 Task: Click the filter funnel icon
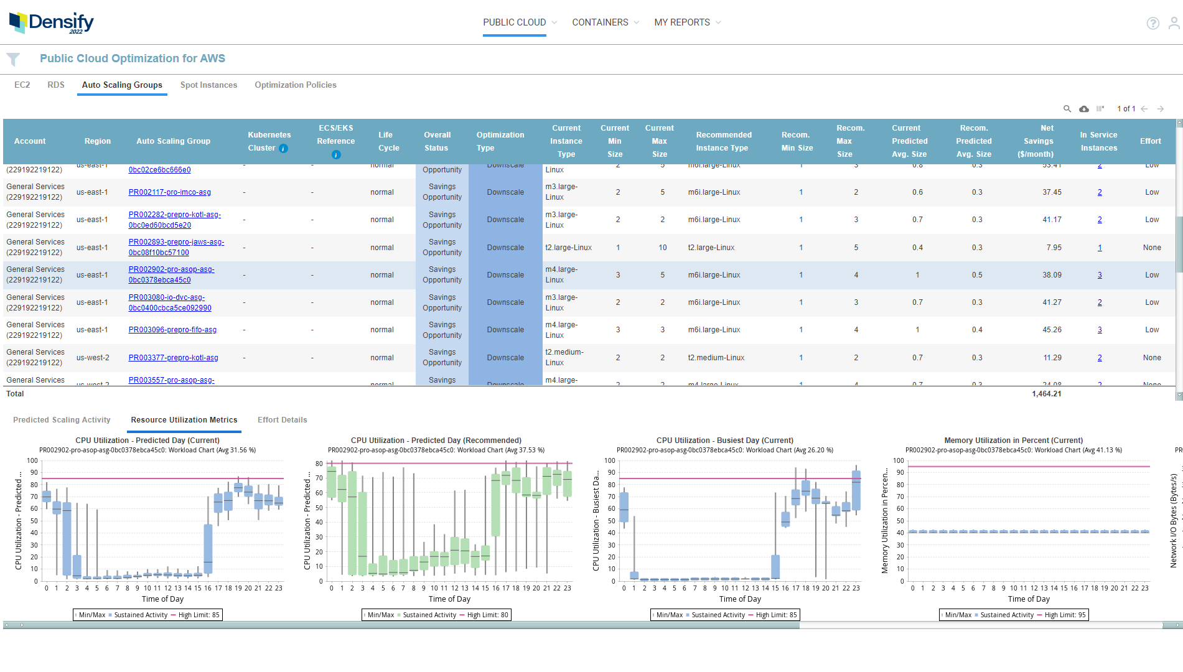[x=13, y=58]
